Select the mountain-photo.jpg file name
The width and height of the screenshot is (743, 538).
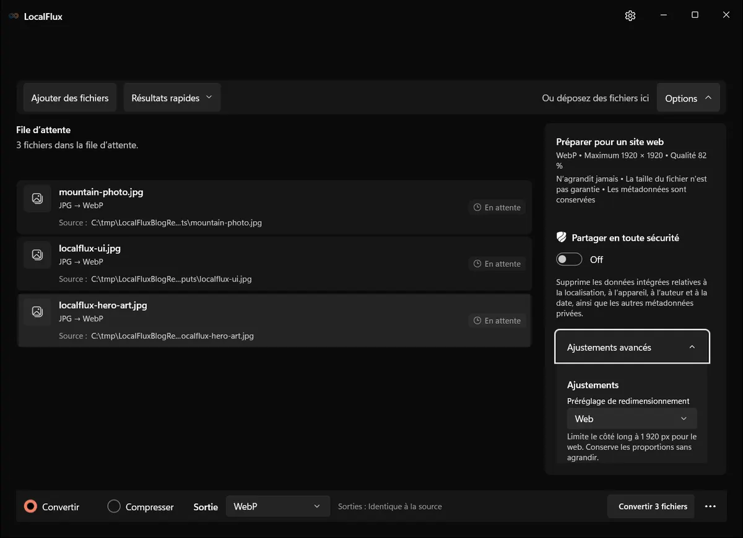click(x=101, y=192)
